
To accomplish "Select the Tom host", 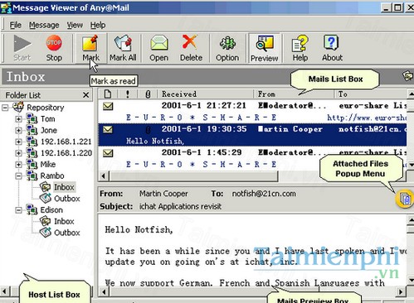I will [x=48, y=119].
